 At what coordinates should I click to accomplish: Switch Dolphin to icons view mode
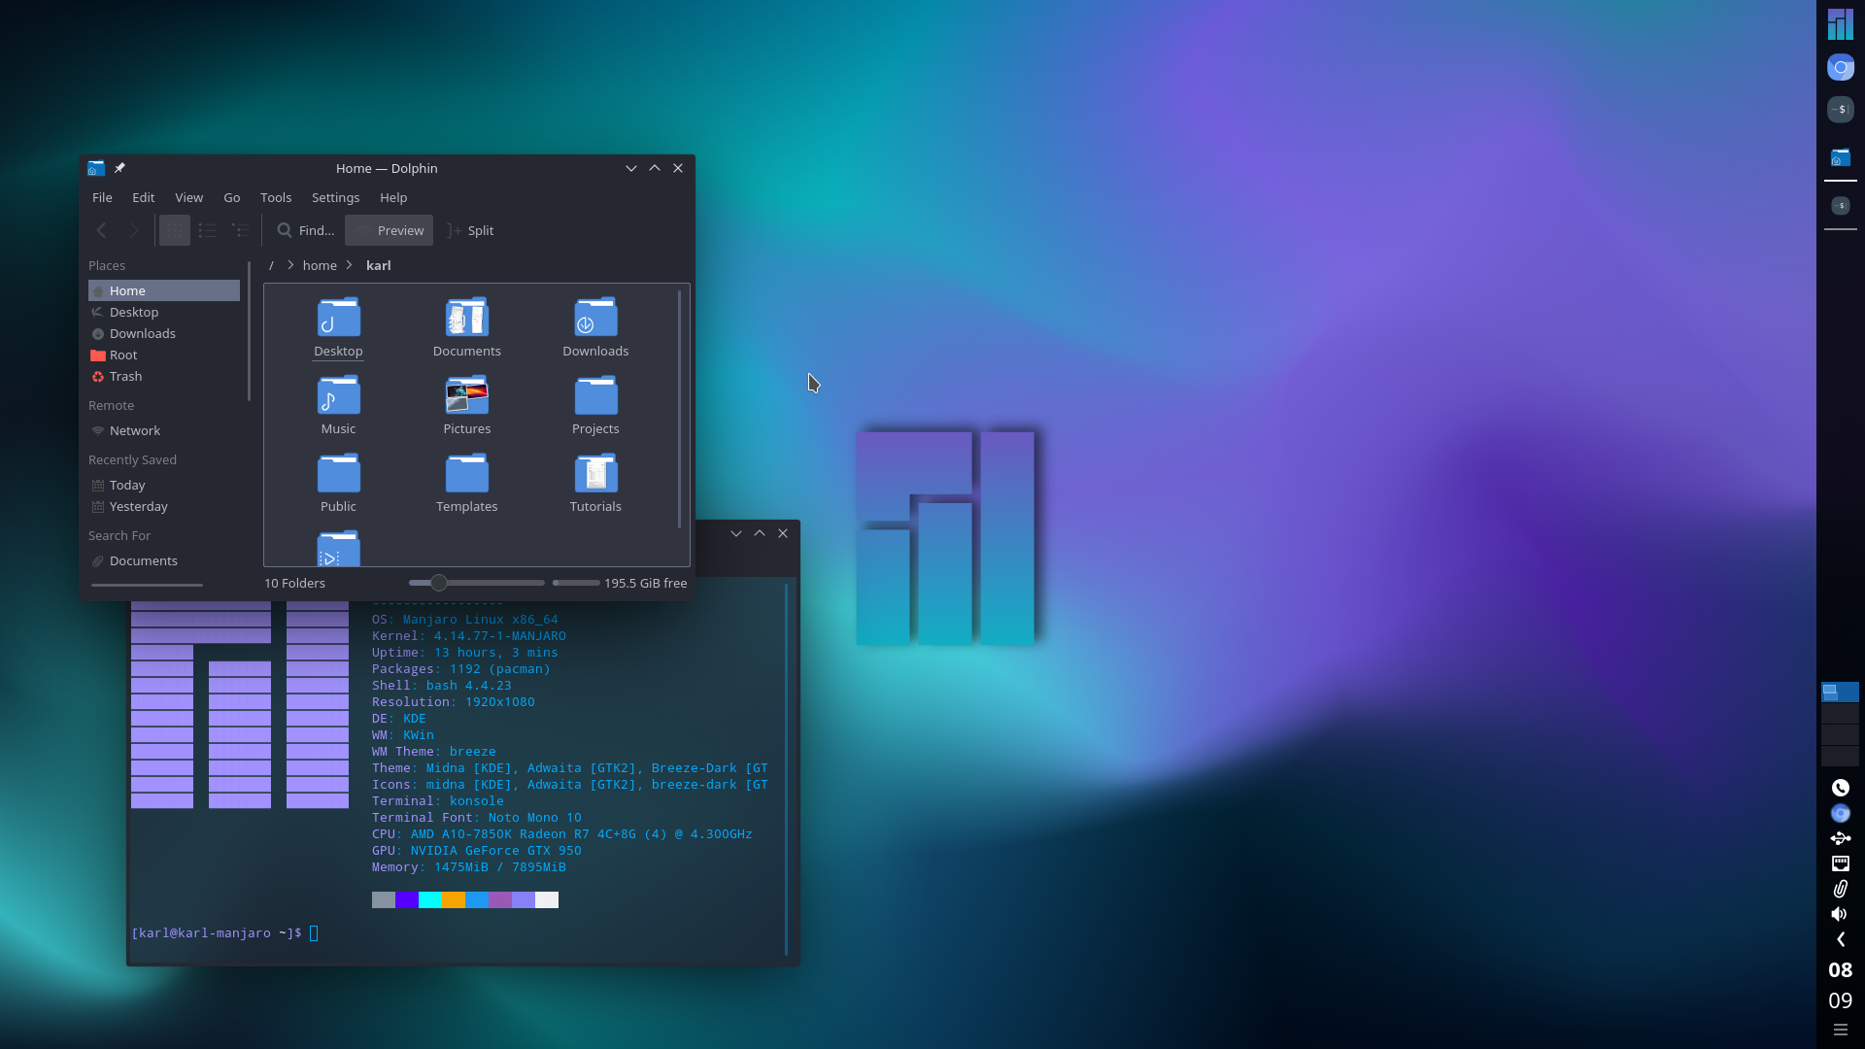[x=175, y=230]
